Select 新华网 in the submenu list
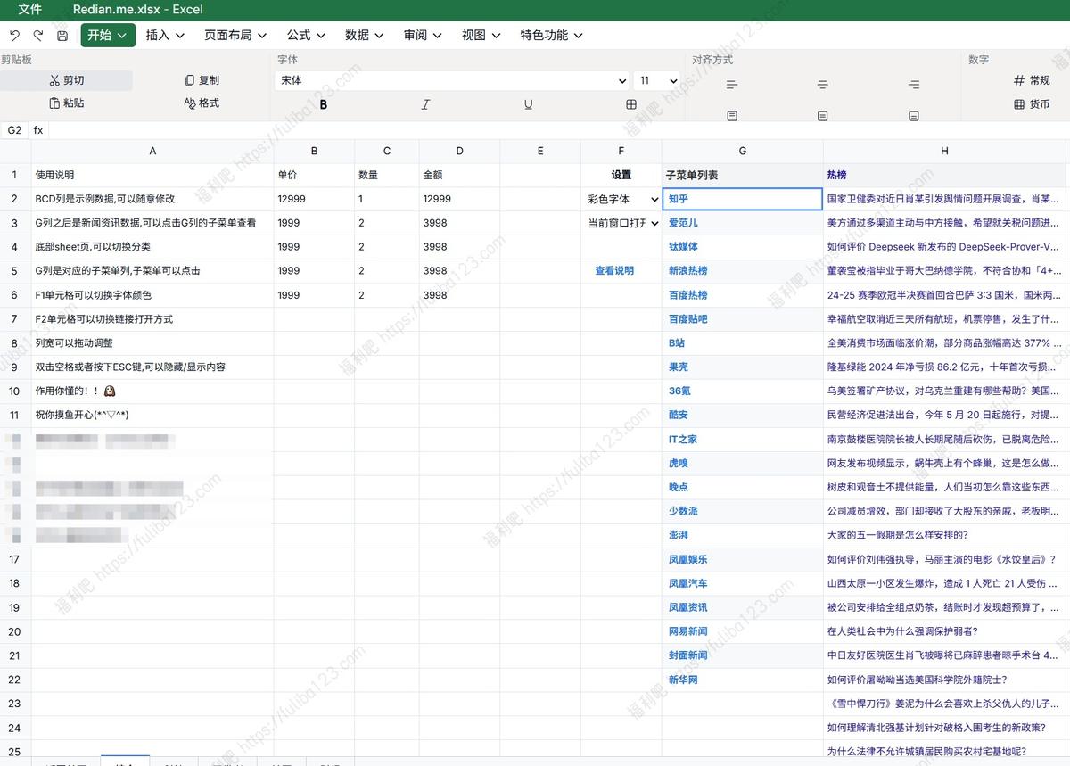The width and height of the screenshot is (1070, 766). tap(683, 680)
